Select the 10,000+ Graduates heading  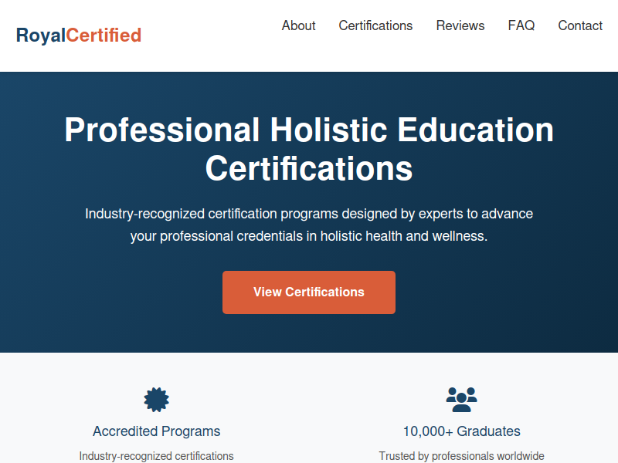point(461,431)
